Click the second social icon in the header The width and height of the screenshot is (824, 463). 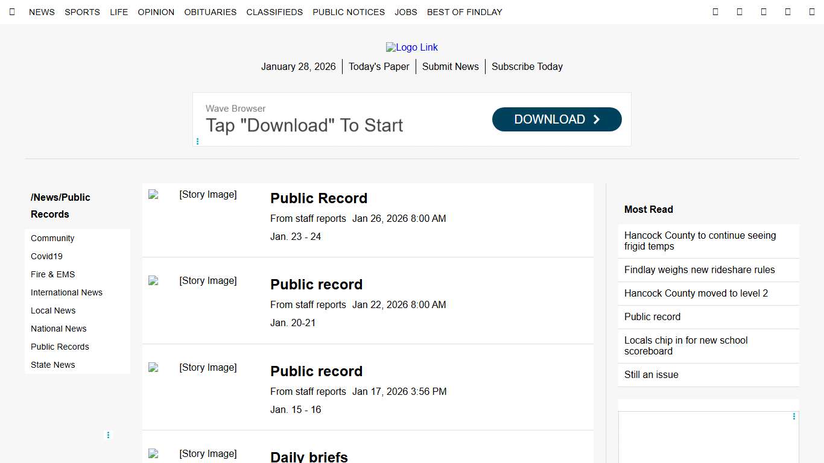pyautogui.click(x=740, y=11)
